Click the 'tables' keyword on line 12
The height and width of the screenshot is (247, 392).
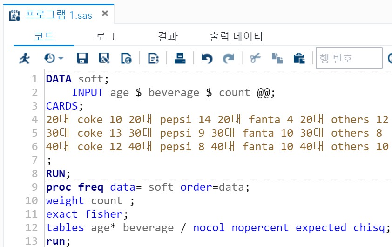(x=65, y=228)
